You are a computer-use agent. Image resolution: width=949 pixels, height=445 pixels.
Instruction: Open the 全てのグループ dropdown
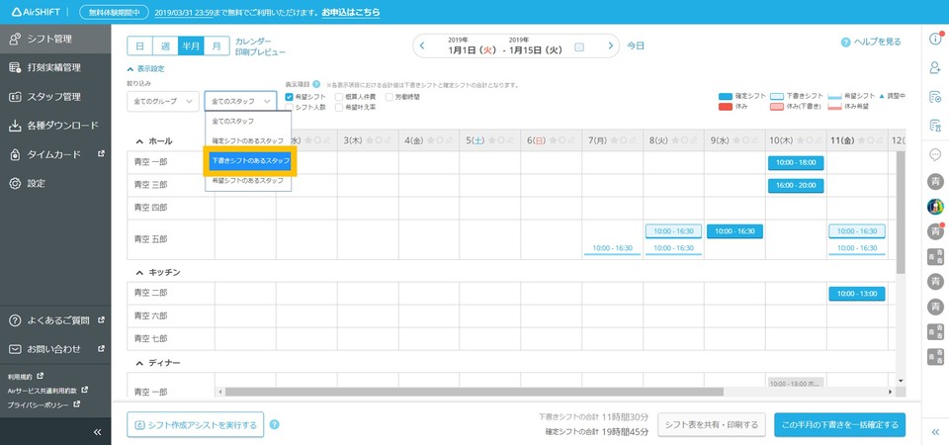(x=161, y=101)
